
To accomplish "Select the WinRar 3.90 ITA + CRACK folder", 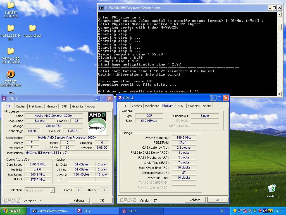I will pyautogui.click(x=11, y=51).
